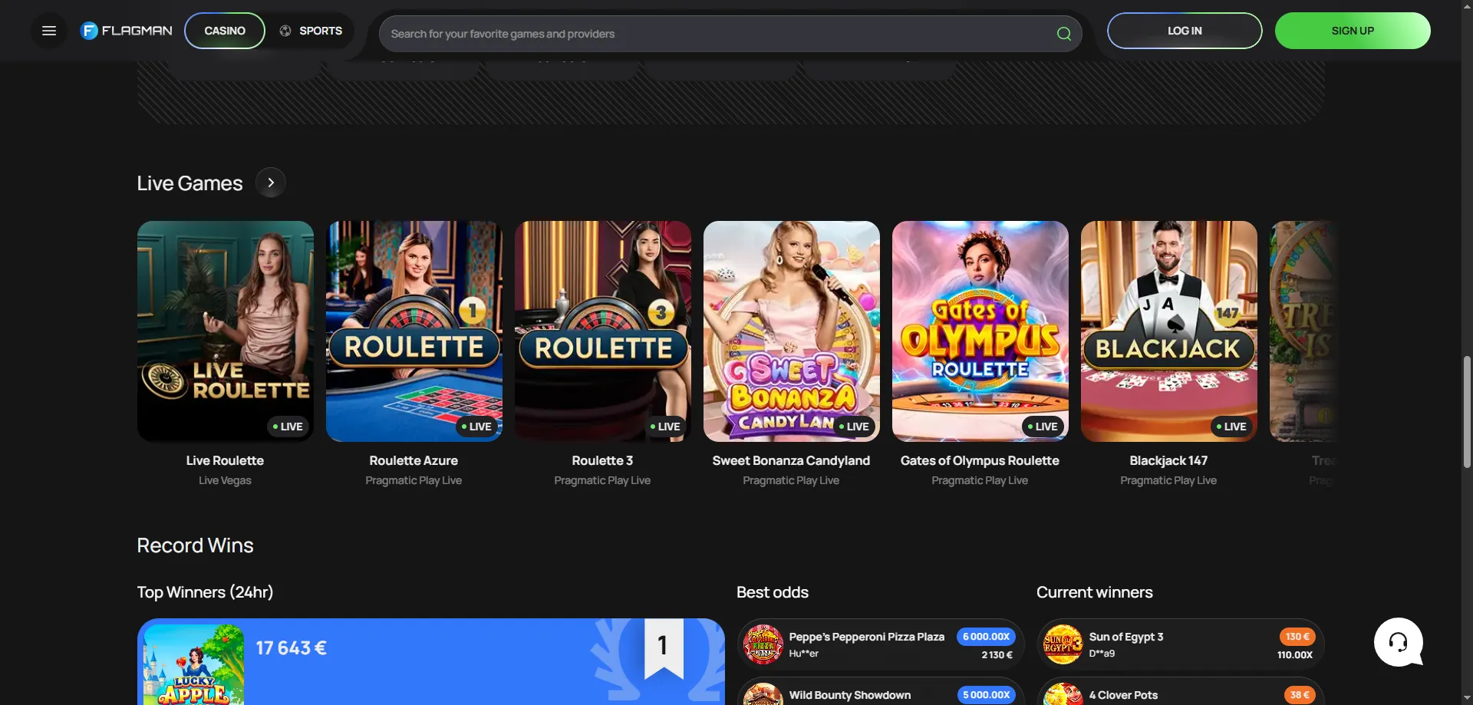Click the 6 000.00X odds badge
Image resolution: width=1473 pixels, height=705 pixels.
(986, 637)
